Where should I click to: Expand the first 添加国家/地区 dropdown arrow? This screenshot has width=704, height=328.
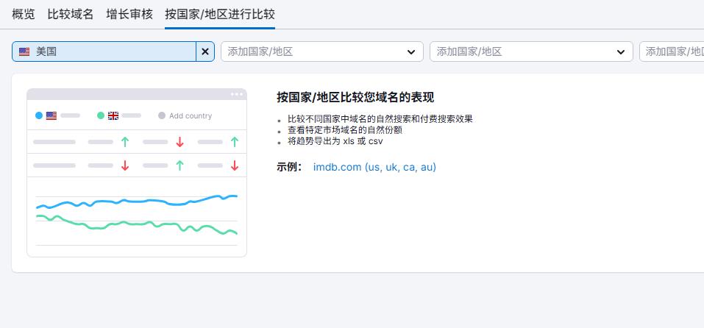click(x=411, y=51)
